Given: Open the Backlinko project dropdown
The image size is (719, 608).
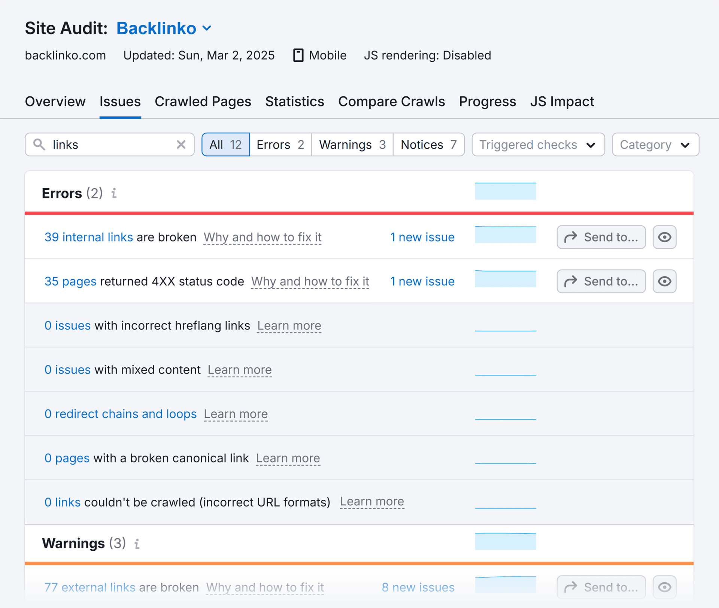Looking at the screenshot, I should [x=164, y=28].
